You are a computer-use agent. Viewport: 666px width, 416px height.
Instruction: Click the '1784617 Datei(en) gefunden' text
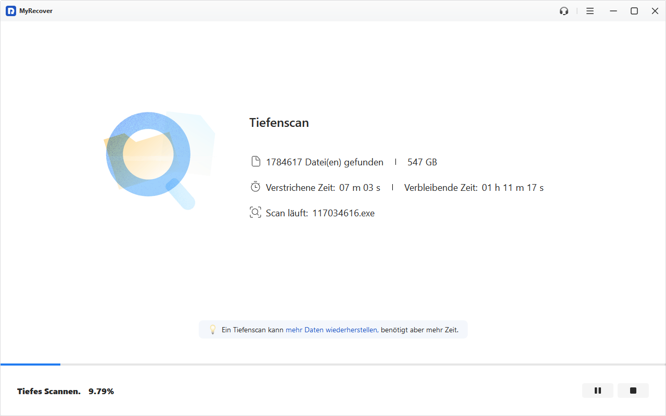click(325, 162)
